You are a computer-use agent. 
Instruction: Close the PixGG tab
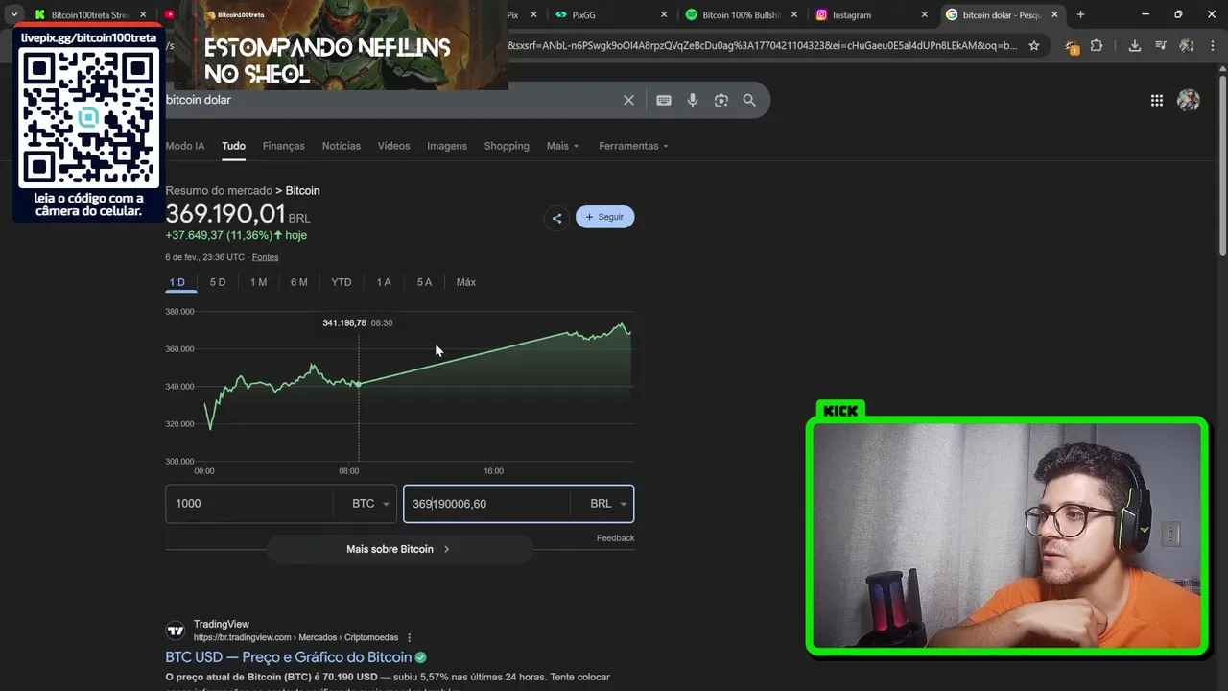[664, 14]
